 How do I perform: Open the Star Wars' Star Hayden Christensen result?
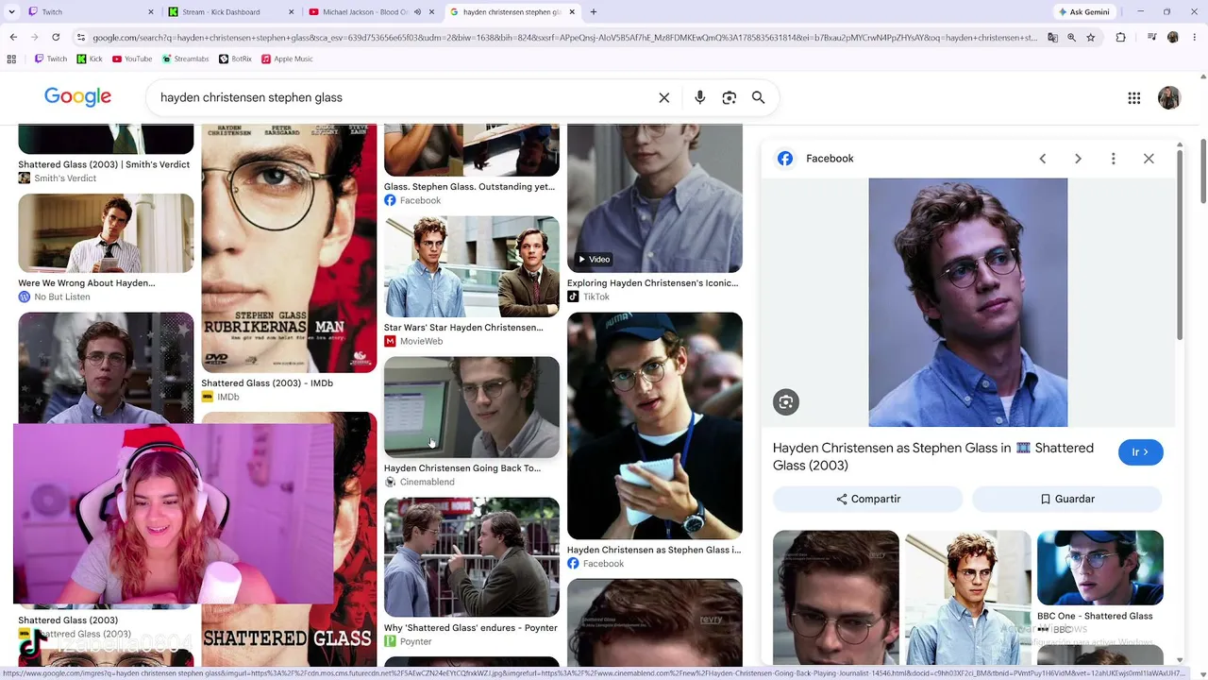click(471, 267)
